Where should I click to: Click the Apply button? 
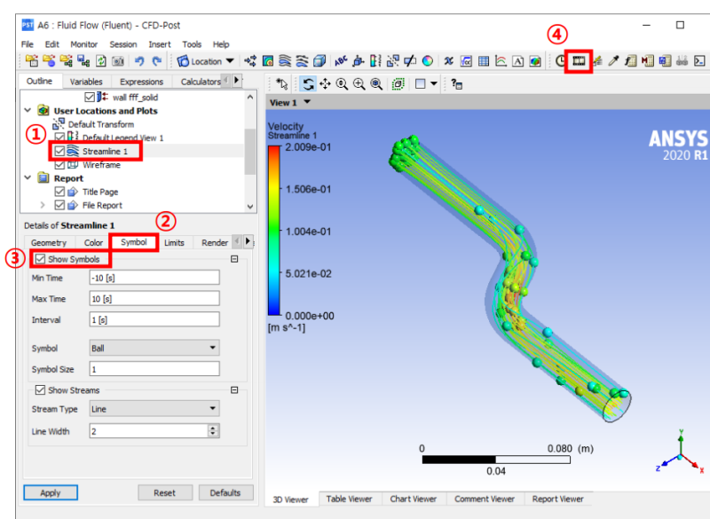[51, 492]
